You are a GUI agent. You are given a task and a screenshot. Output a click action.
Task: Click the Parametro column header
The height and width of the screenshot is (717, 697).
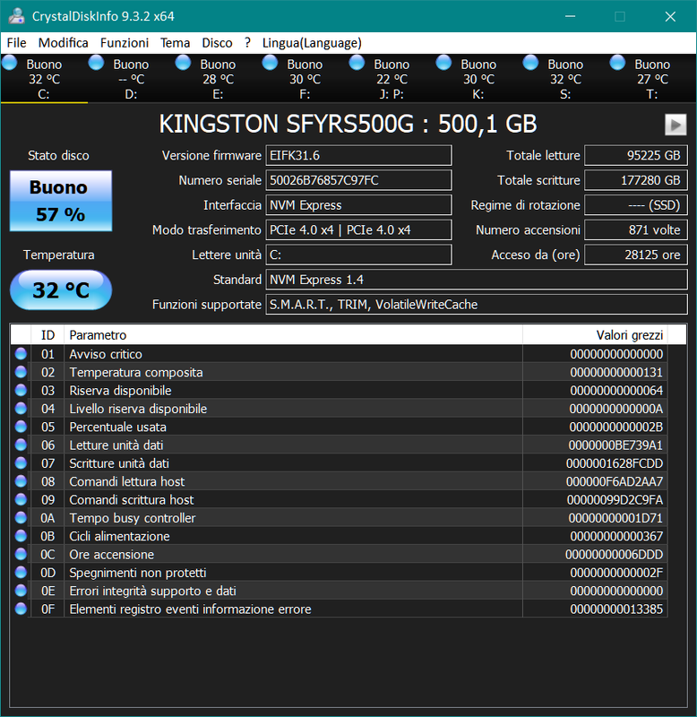coord(294,335)
